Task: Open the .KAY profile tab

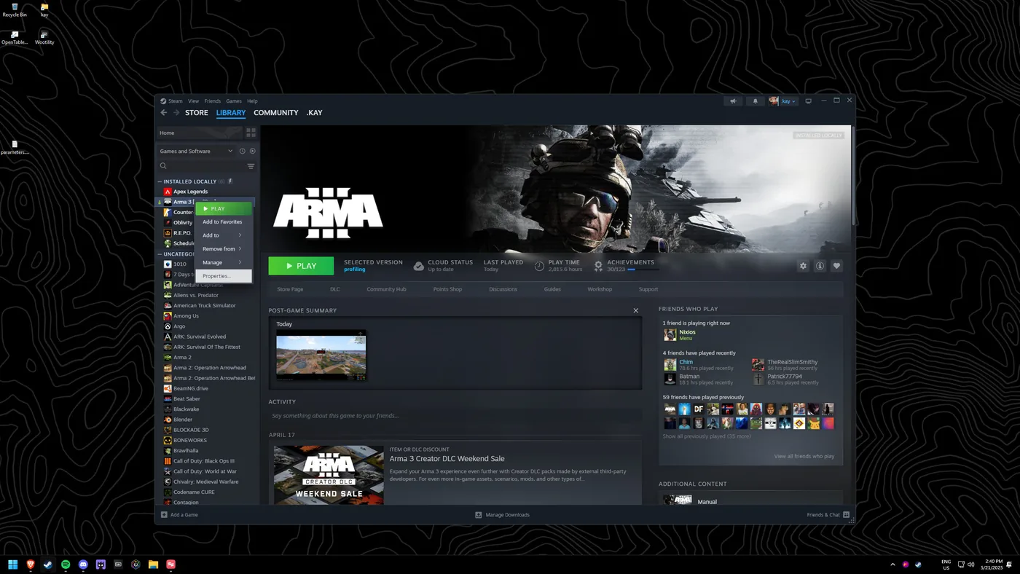Action: pos(314,113)
